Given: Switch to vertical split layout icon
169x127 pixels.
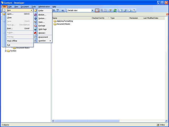Looking at the screenshot, I should tap(105, 11).
